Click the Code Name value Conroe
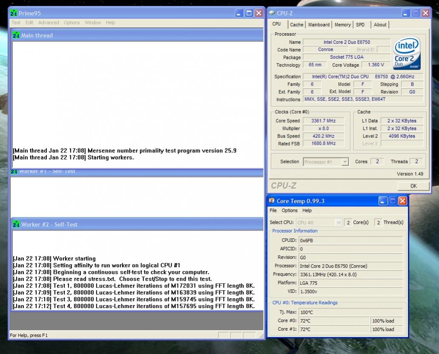This screenshot has width=439, height=354. coord(326,49)
